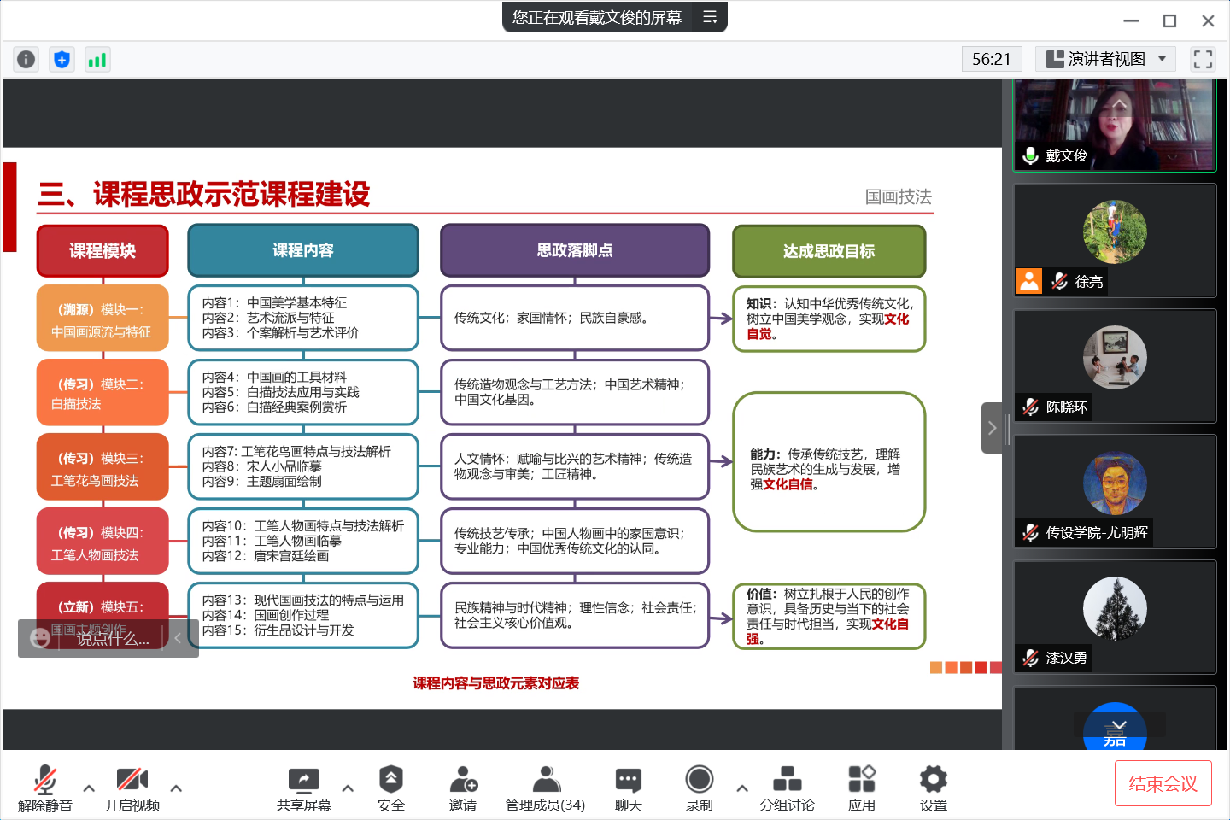Image resolution: width=1230 pixels, height=820 pixels.
Task: Open the screen-share options menu at top
Action: [x=710, y=17]
